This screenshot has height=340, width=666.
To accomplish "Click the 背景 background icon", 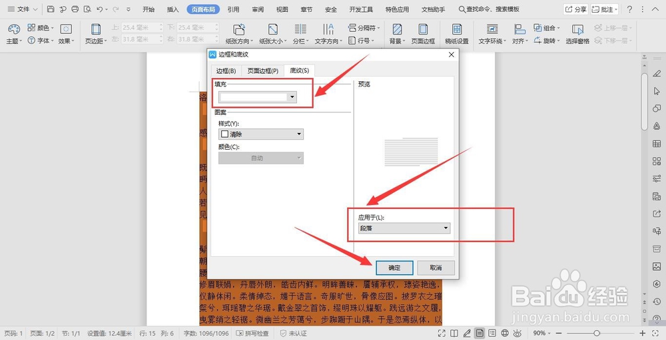I will coord(397,29).
